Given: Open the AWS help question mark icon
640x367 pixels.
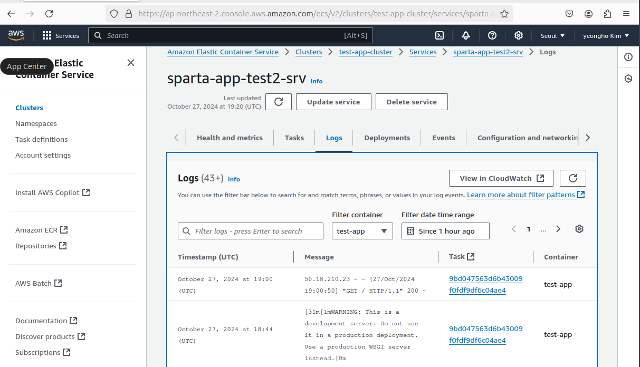Looking at the screenshot, I should coord(492,35).
